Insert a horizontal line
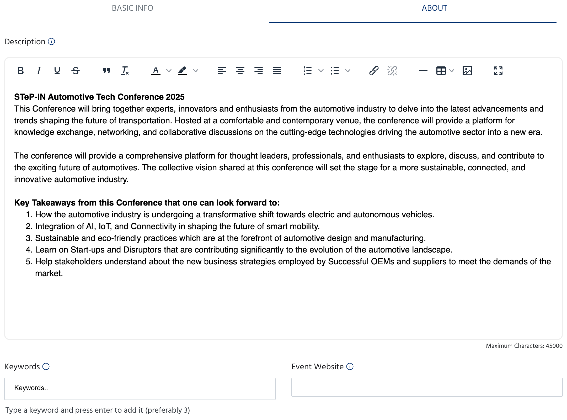The width and height of the screenshot is (567, 420). [423, 71]
